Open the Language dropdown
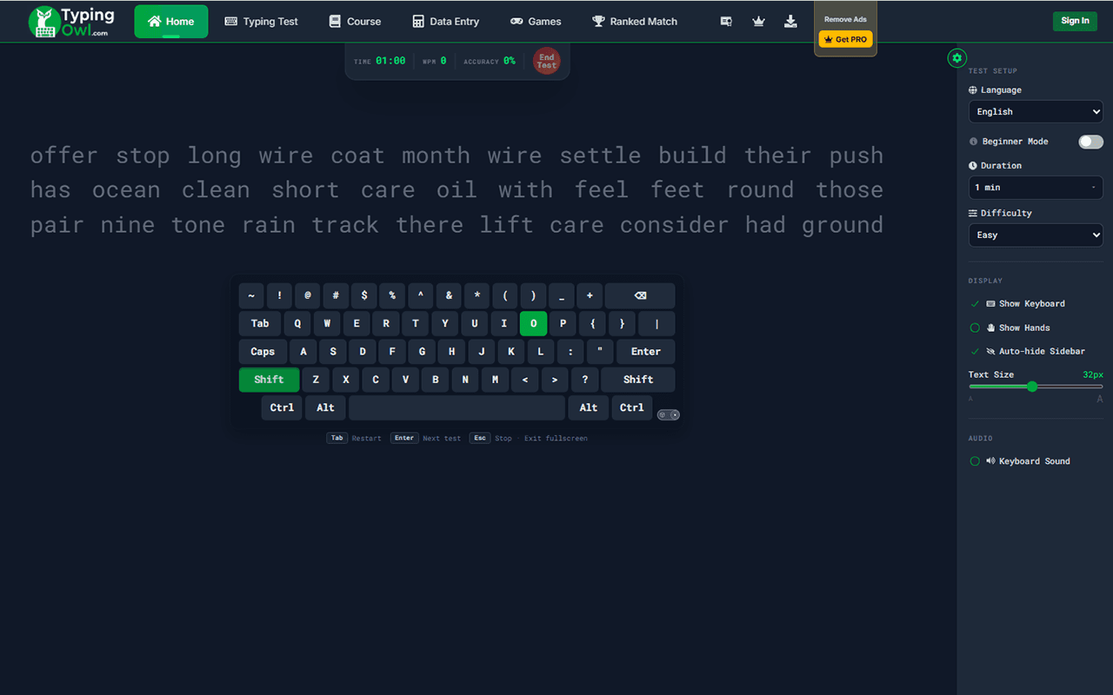The image size is (1113, 695). click(x=1036, y=111)
